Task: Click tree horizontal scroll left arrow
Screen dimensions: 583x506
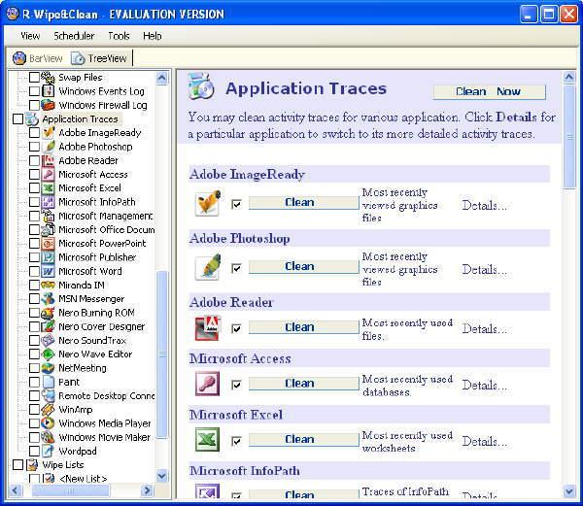Action: [x=15, y=490]
